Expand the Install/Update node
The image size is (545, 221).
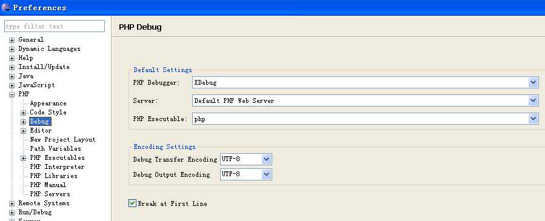tap(12, 67)
